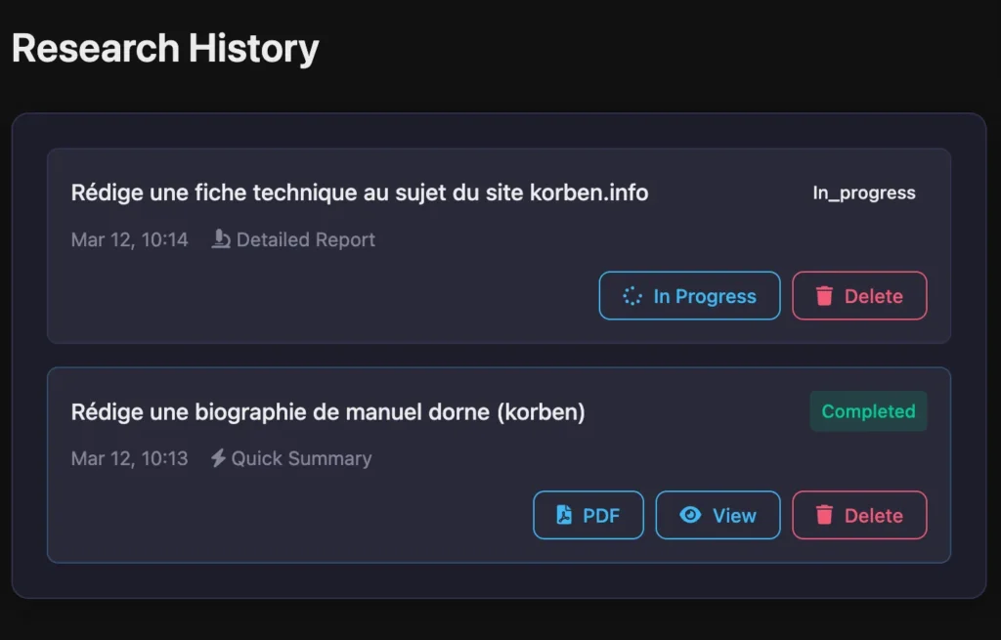Click the Research History heading
This screenshot has width=1001, height=640.
(165, 48)
